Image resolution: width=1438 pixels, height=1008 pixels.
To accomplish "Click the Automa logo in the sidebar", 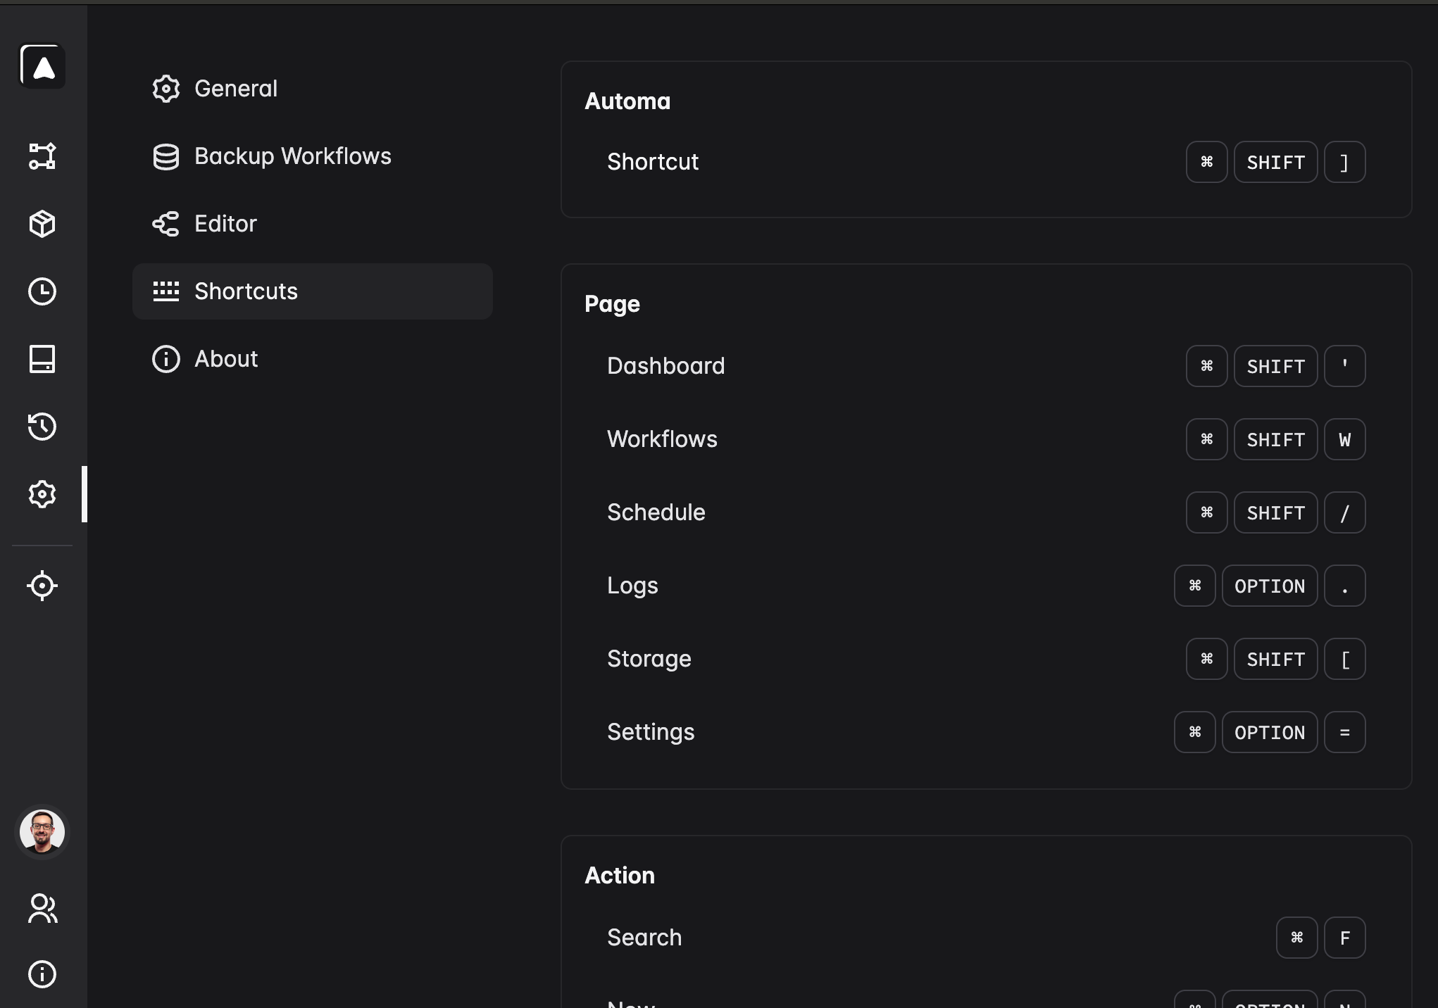I will [x=42, y=67].
